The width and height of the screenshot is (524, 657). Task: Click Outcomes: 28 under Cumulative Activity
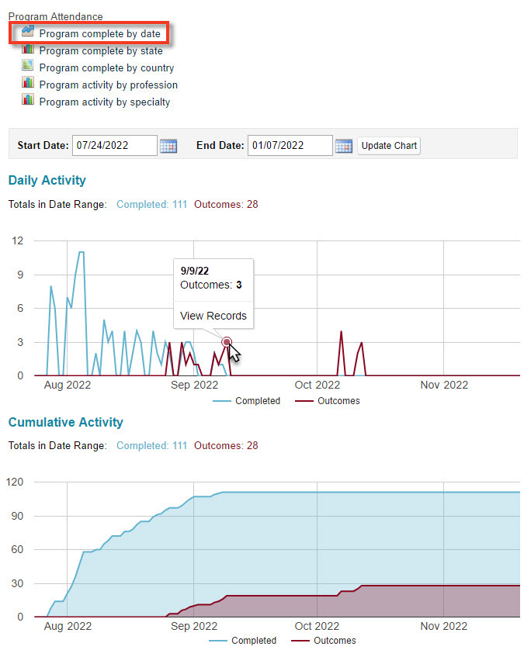click(226, 445)
